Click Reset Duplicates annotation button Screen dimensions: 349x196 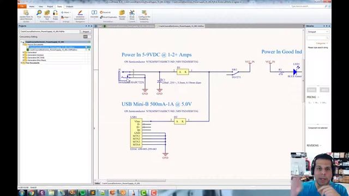[x=109, y=17]
